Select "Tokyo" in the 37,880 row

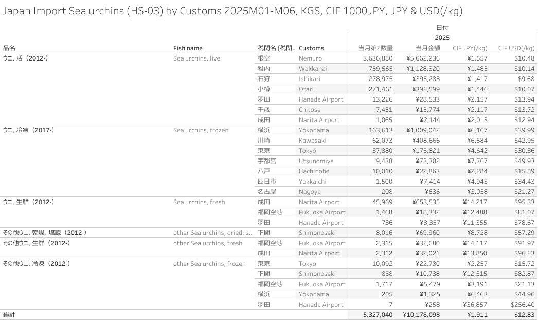[x=307, y=151]
